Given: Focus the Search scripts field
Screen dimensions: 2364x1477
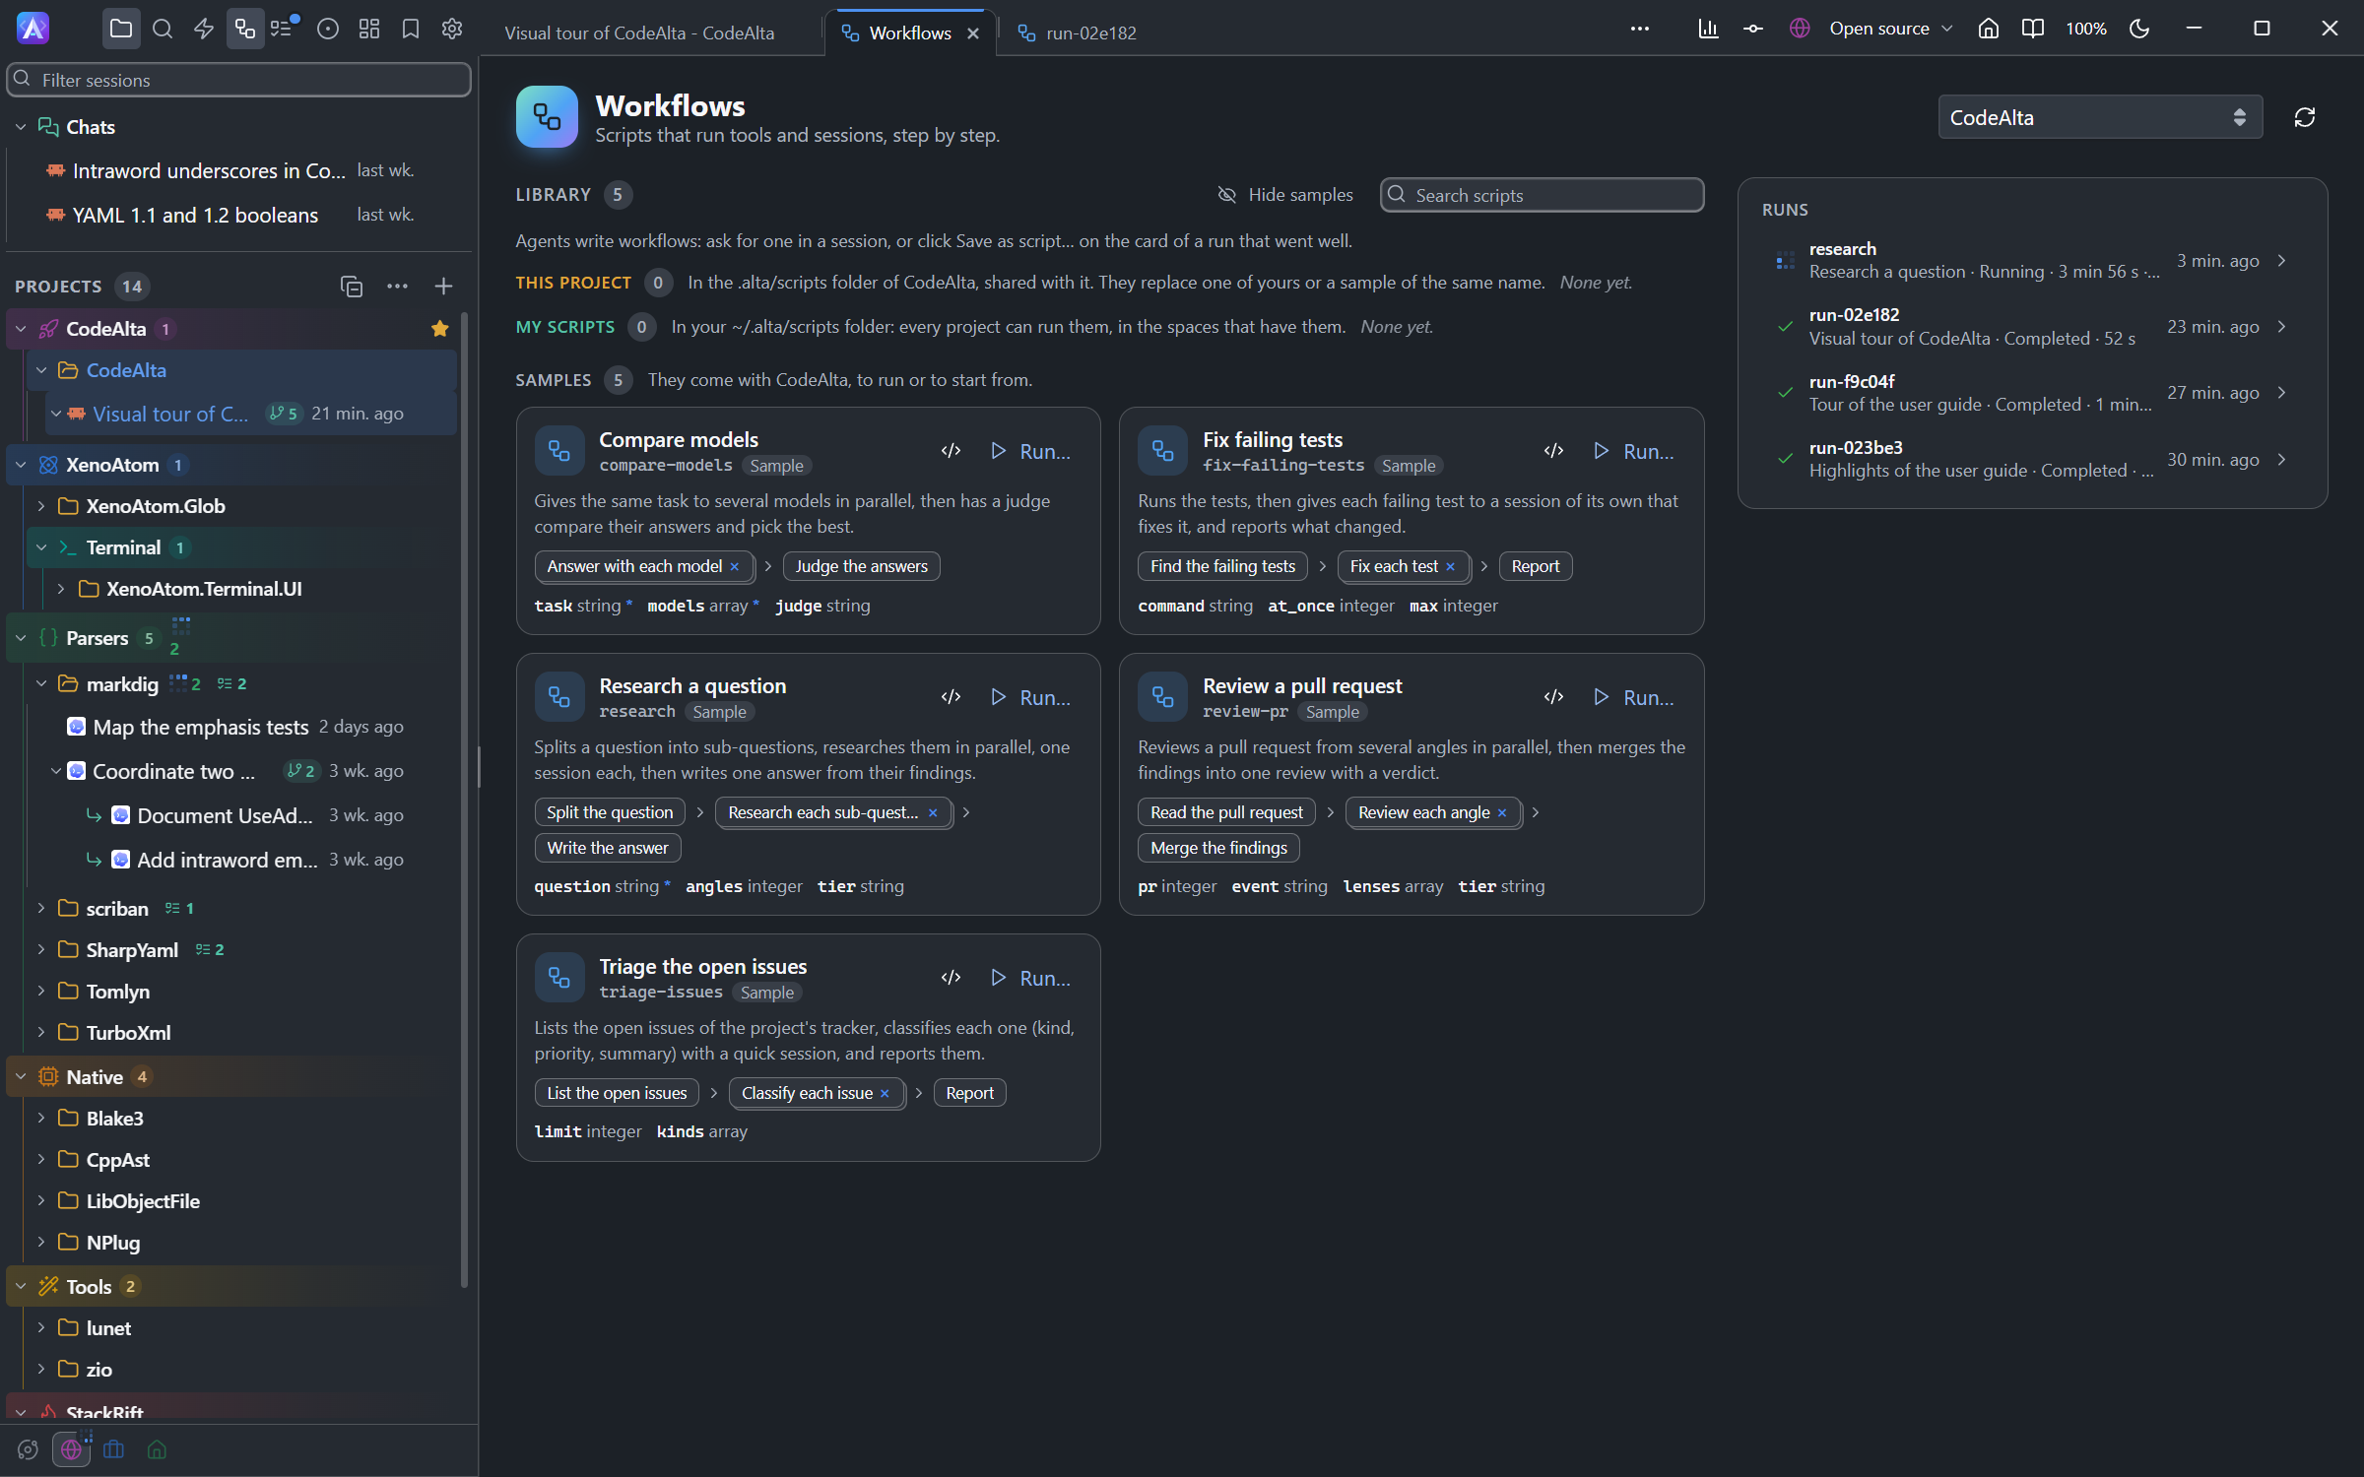Looking at the screenshot, I should pos(1542,195).
